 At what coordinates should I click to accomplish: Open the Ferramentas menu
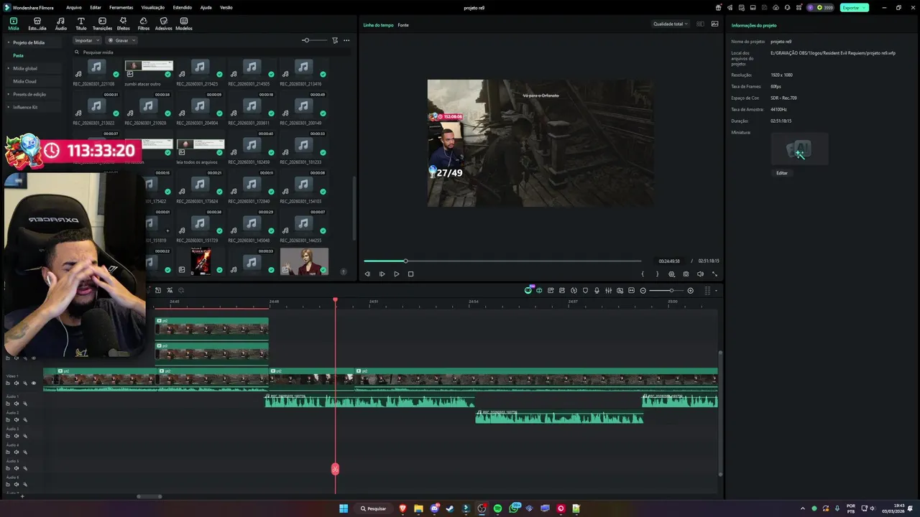coord(121,7)
